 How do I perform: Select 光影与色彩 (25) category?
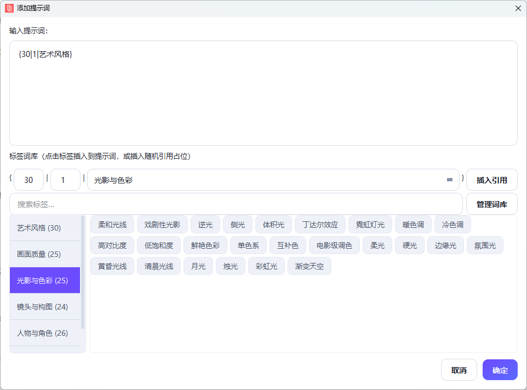45,280
